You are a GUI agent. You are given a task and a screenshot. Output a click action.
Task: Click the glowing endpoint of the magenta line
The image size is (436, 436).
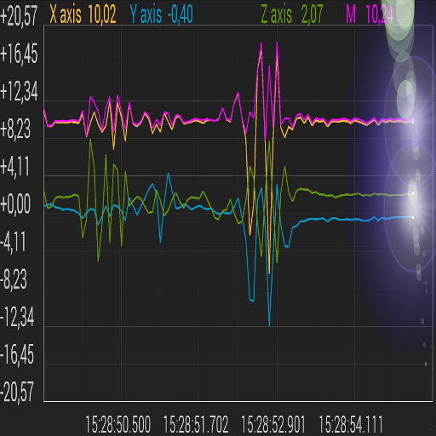pos(413,121)
